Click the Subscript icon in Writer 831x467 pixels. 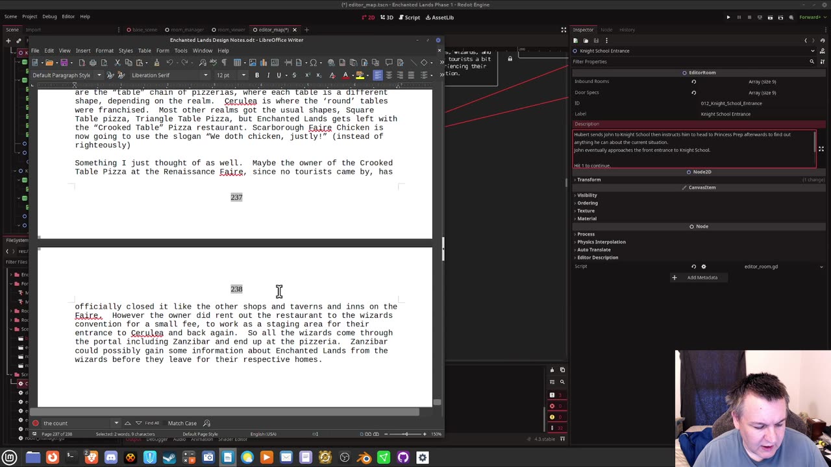[317, 75]
